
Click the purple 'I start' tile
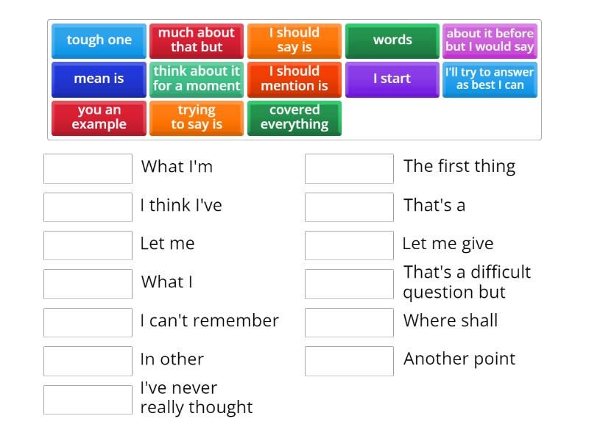[392, 79]
